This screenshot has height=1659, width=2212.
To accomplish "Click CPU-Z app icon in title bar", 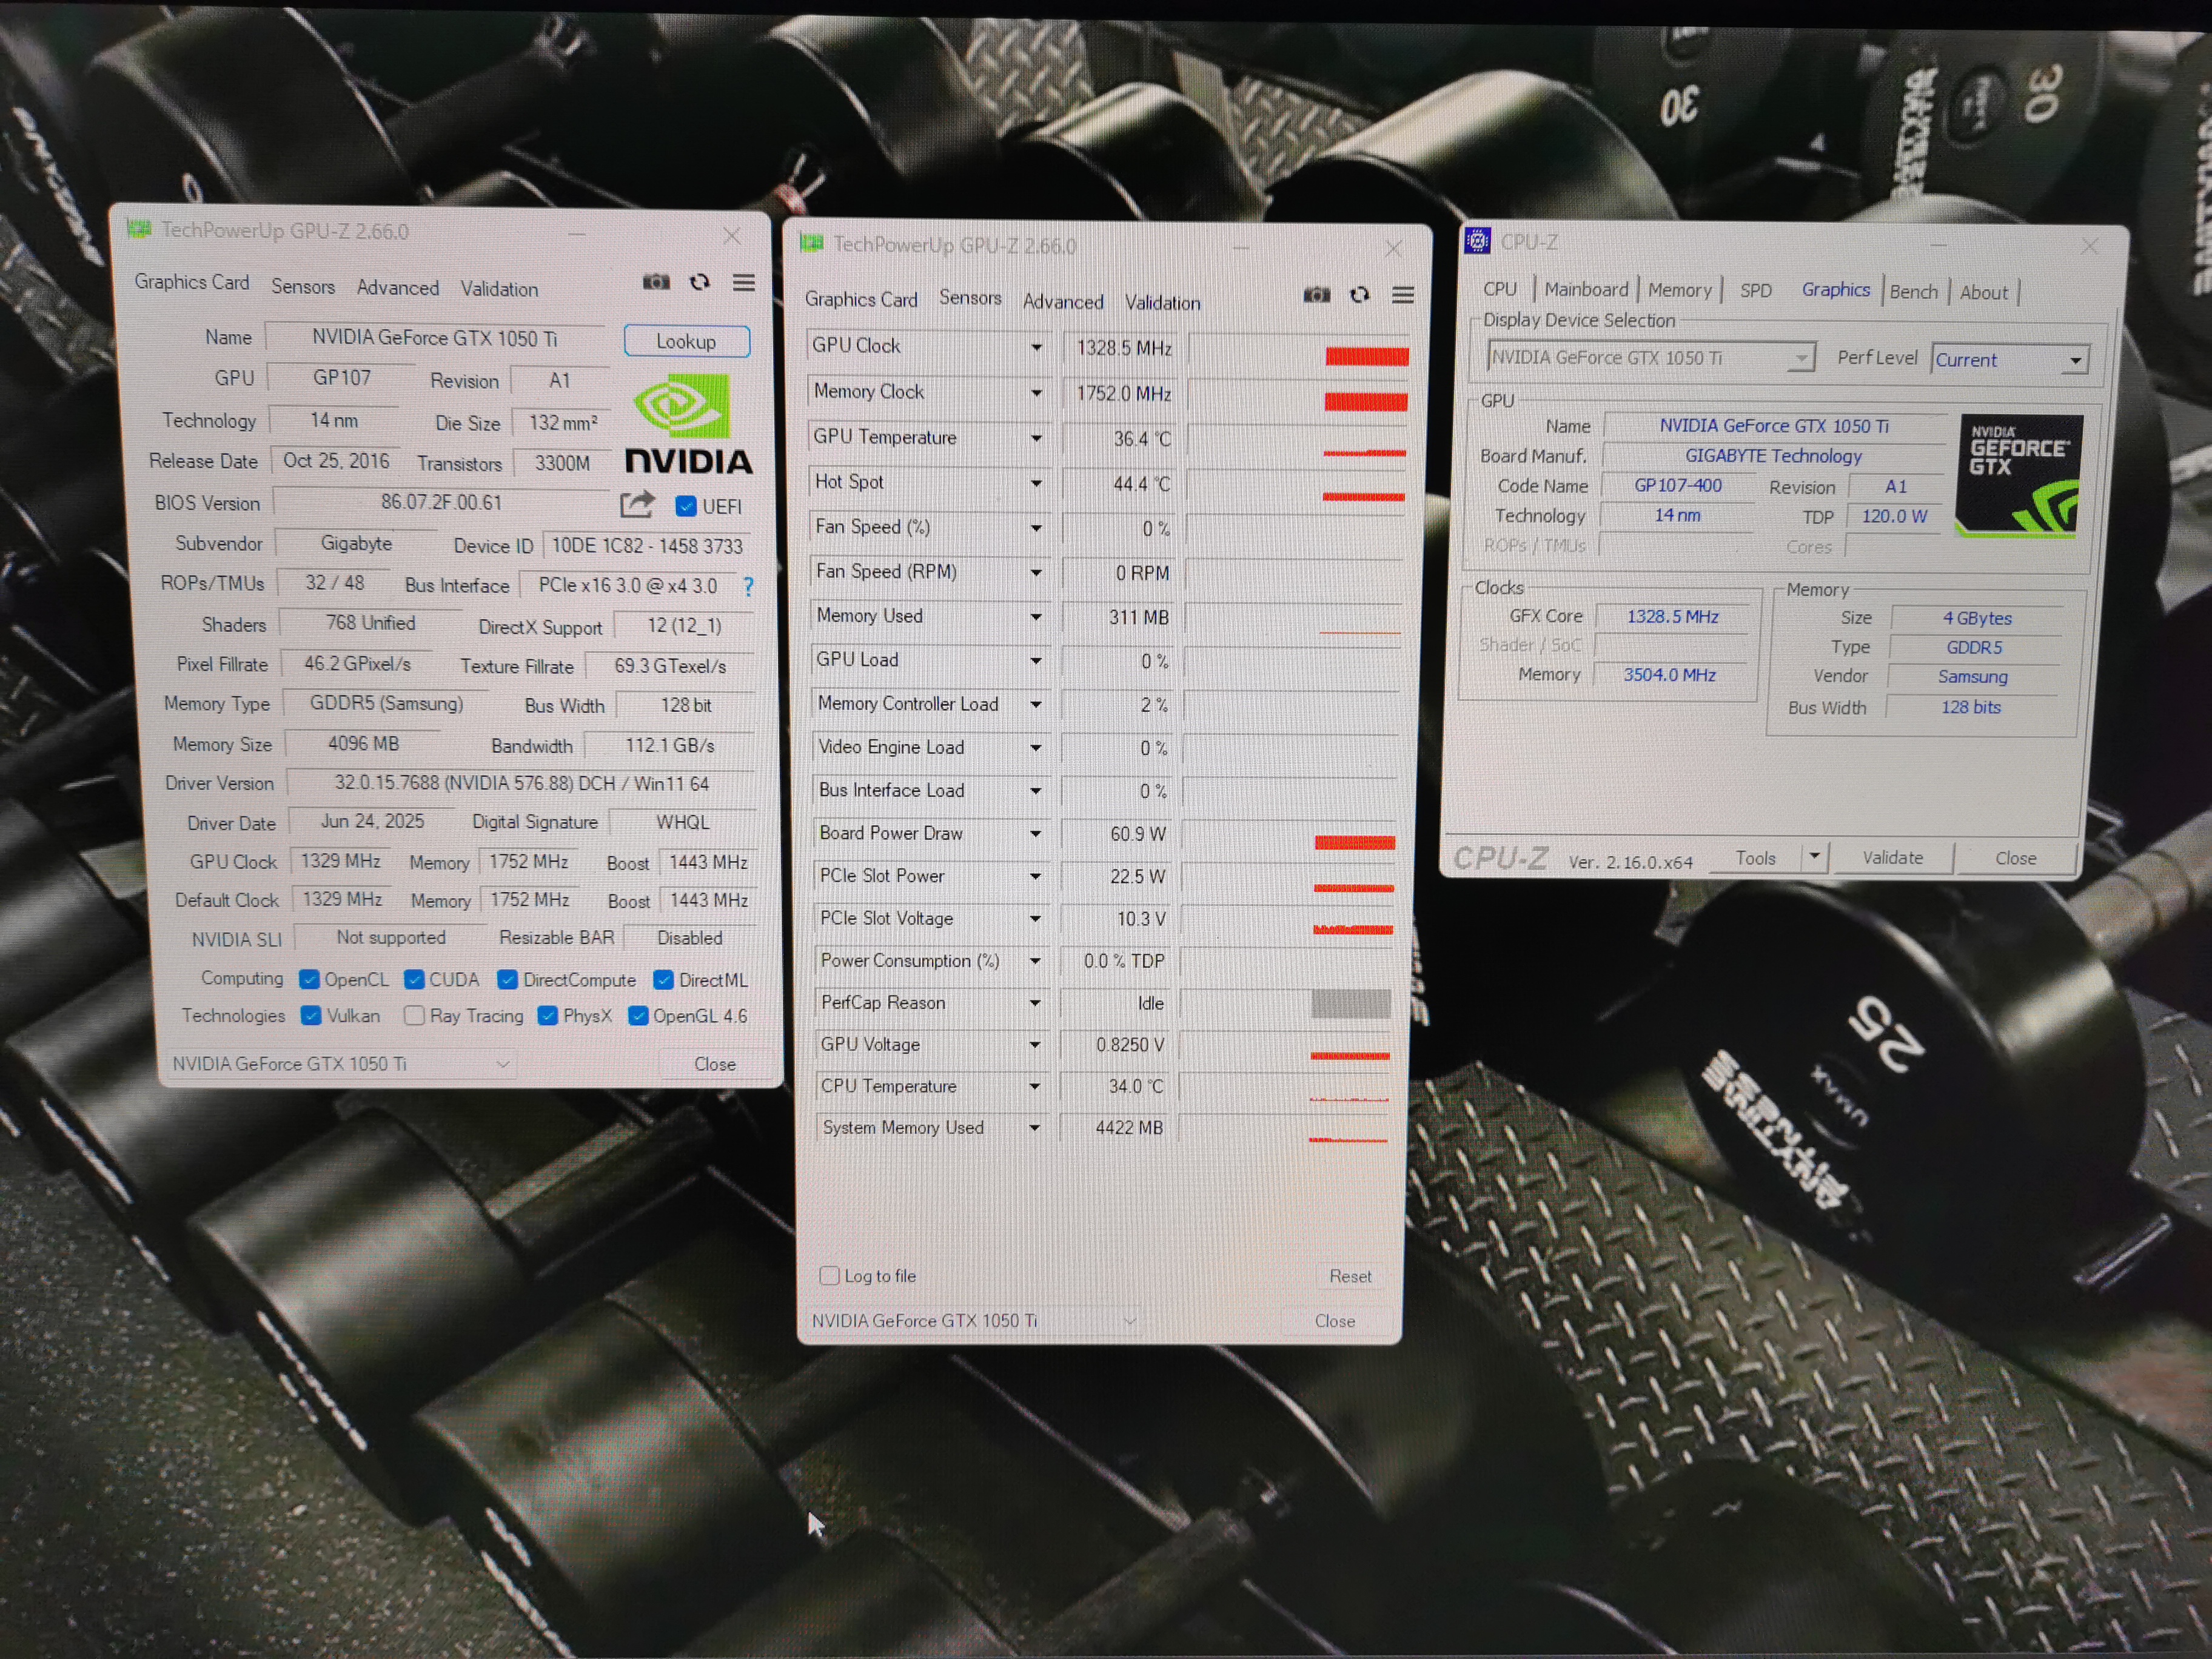I will click(1477, 241).
